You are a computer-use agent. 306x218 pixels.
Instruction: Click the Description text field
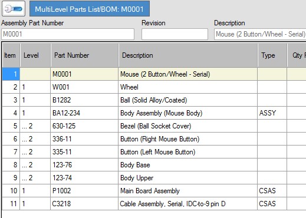(x=260, y=34)
